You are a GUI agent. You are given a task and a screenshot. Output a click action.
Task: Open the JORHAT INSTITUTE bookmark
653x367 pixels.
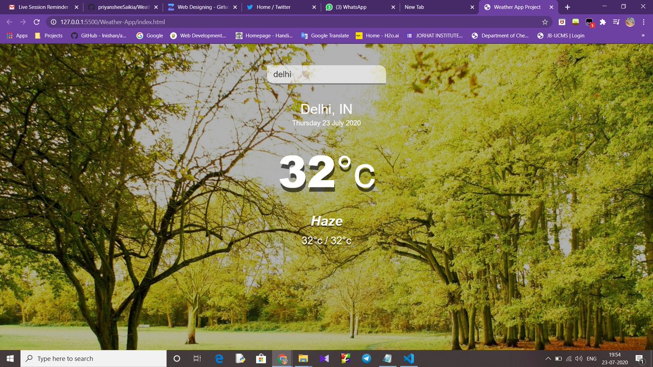(x=439, y=35)
